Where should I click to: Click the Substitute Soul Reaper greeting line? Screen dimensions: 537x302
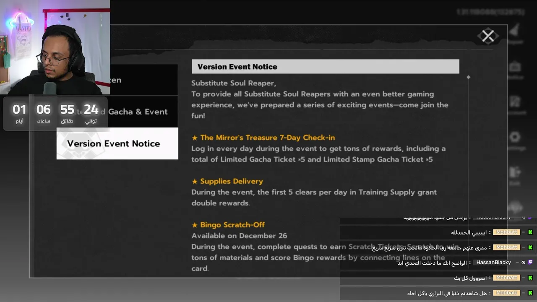click(234, 83)
